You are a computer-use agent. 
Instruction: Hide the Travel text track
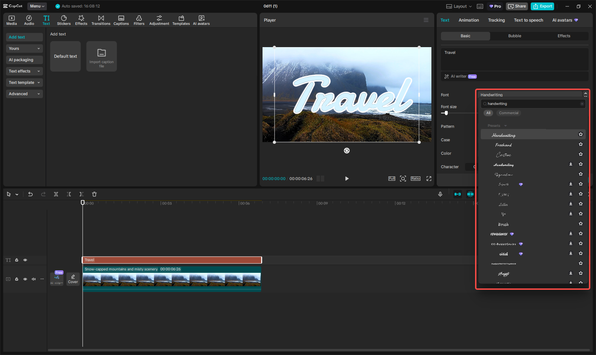coord(25,260)
